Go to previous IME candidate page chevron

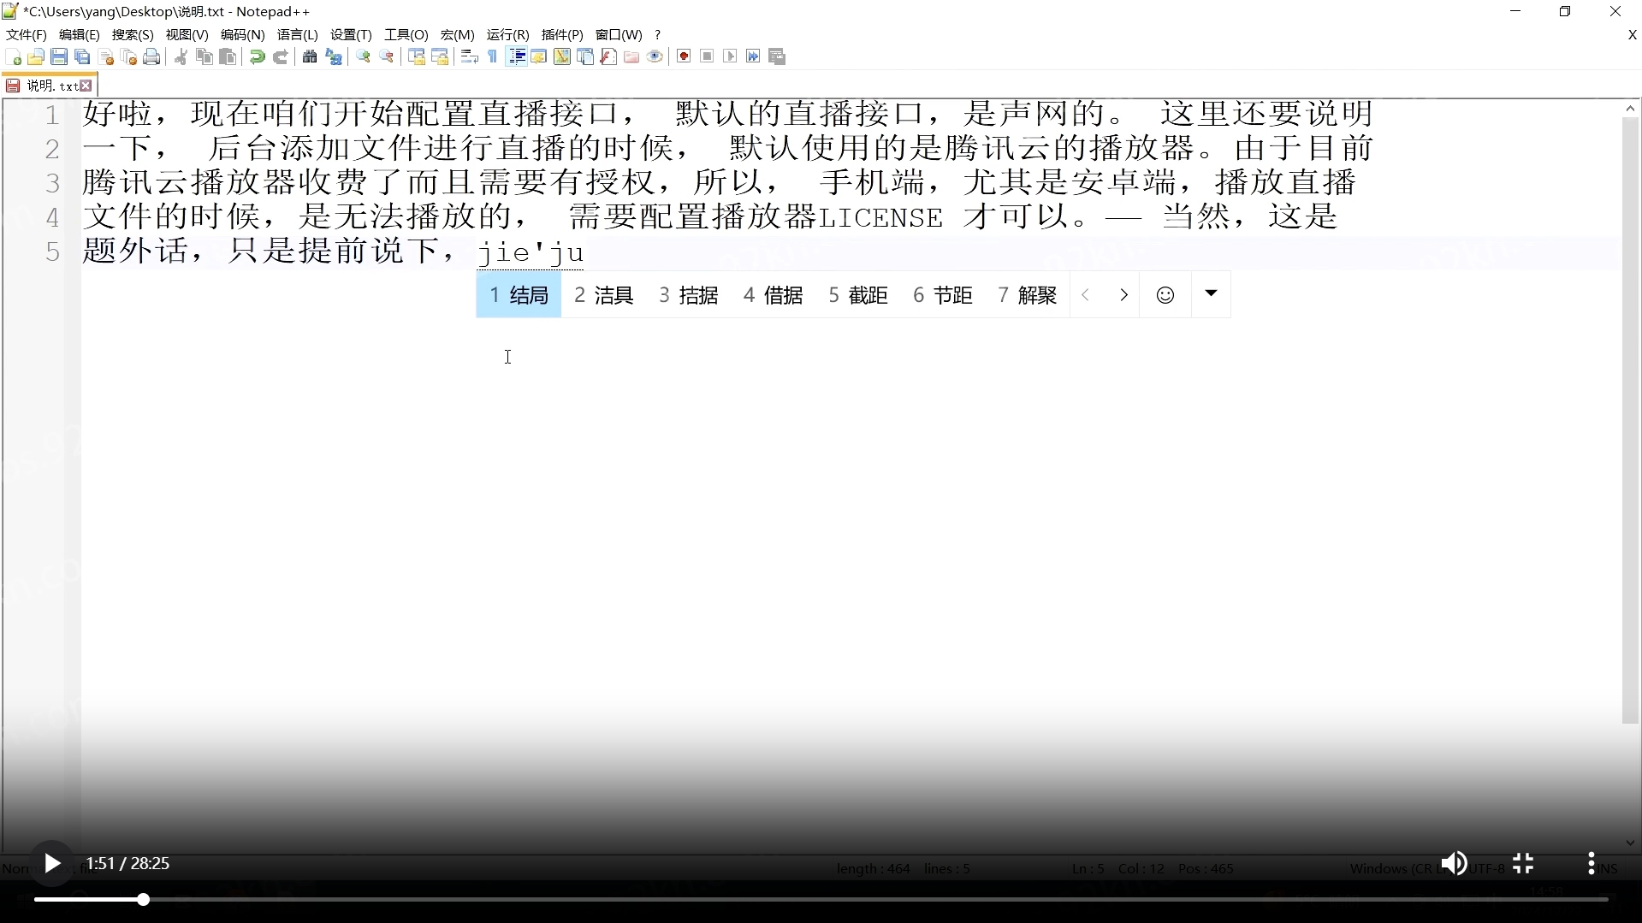click(x=1086, y=295)
